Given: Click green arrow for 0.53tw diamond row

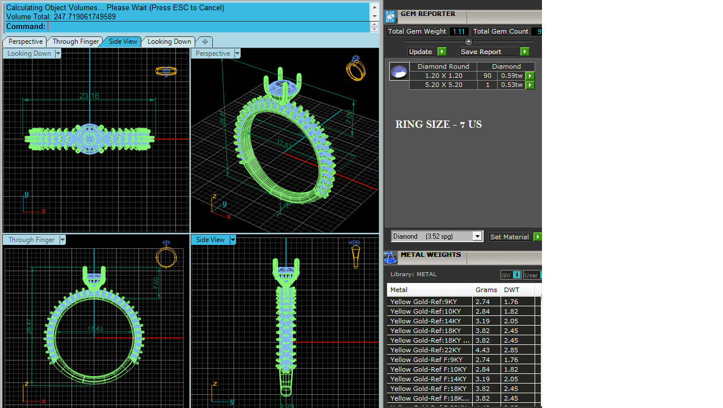Looking at the screenshot, I should tap(530, 85).
